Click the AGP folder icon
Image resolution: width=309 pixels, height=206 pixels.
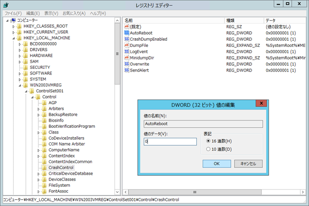click(x=45, y=103)
